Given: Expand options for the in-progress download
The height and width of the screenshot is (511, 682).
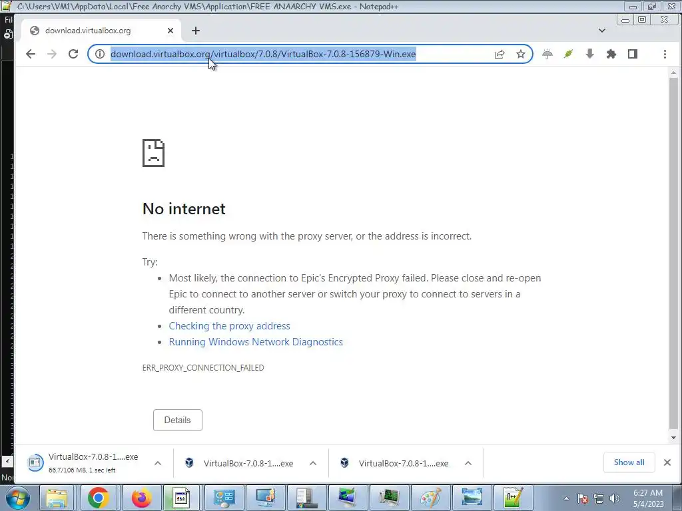Looking at the screenshot, I should (158, 463).
